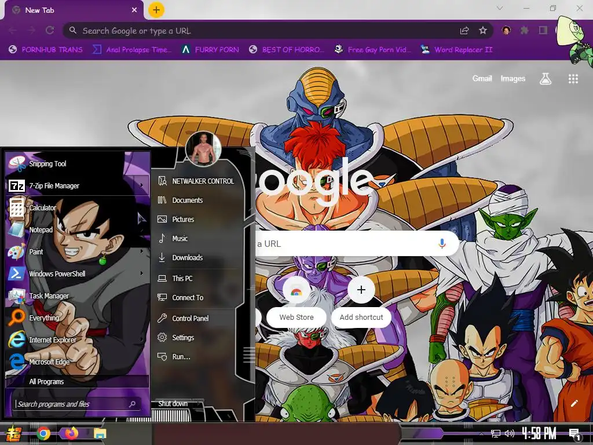The height and width of the screenshot is (445, 593).
Task: Bookmark this tab with the star icon
Action: 482,30
